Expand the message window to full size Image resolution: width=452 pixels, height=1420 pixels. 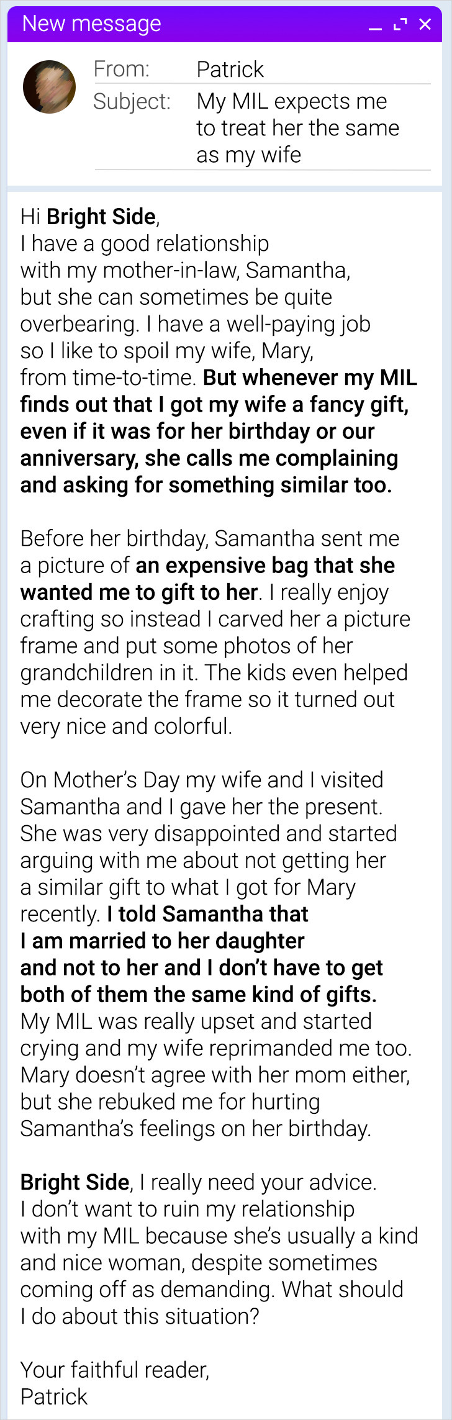point(400,24)
